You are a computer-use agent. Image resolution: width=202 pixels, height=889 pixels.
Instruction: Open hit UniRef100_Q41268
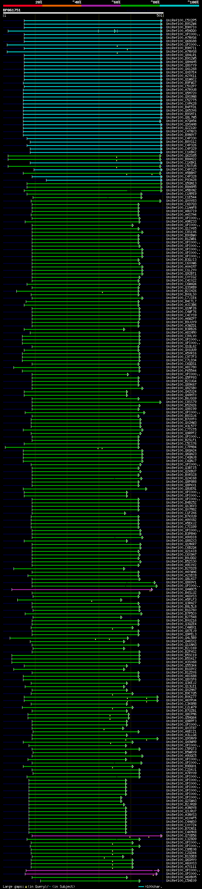pos(181,69)
